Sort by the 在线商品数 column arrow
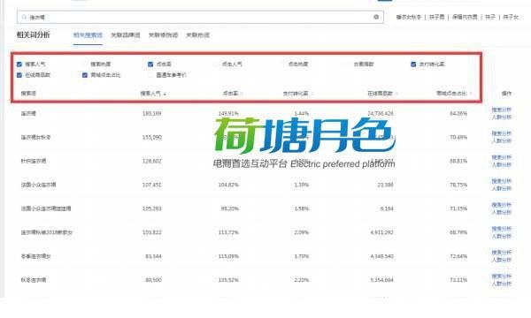Screen dimensions: 531x318 [396, 94]
